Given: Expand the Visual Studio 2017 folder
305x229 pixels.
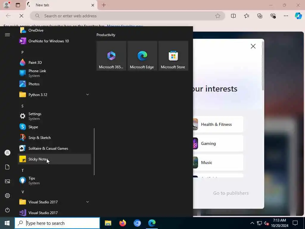Looking at the screenshot, I should click(x=55, y=202).
